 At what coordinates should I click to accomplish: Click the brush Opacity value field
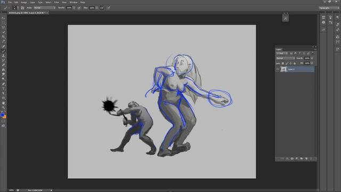pyautogui.click(x=69, y=8)
